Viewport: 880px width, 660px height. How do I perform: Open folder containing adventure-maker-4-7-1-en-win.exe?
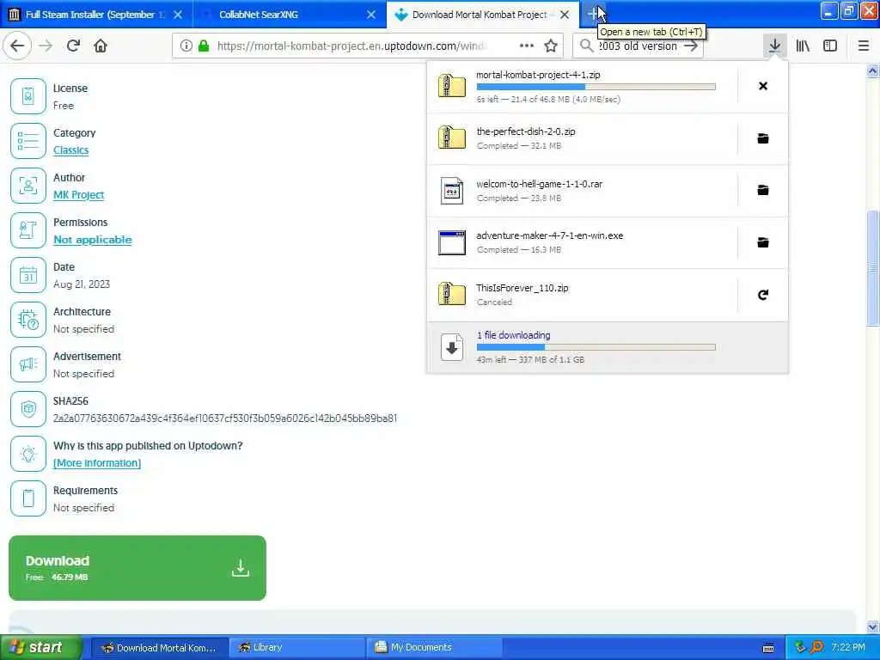click(x=763, y=242)
